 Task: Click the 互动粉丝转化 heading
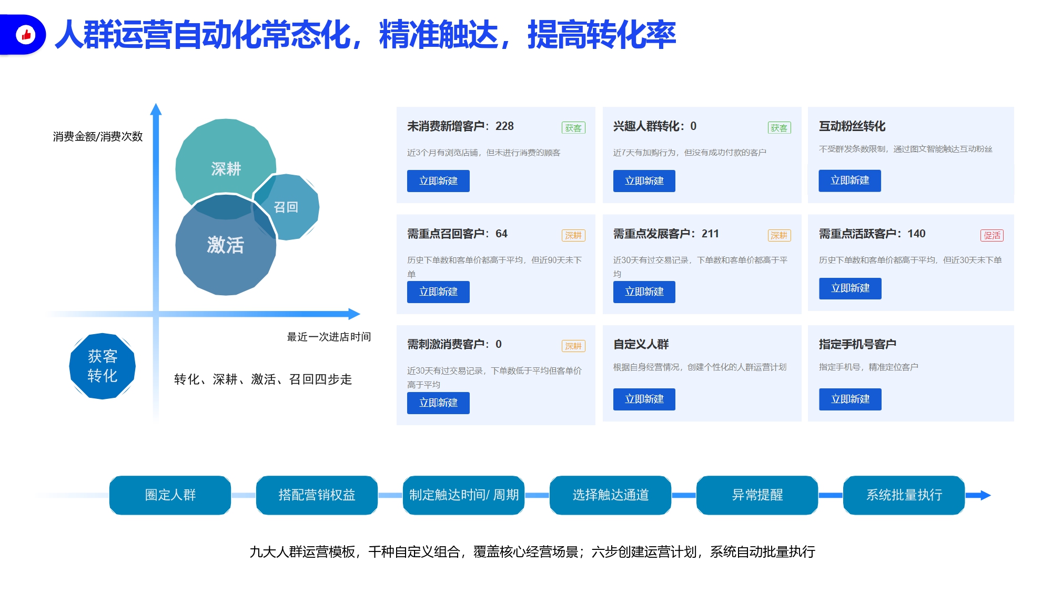coord(852,126)
